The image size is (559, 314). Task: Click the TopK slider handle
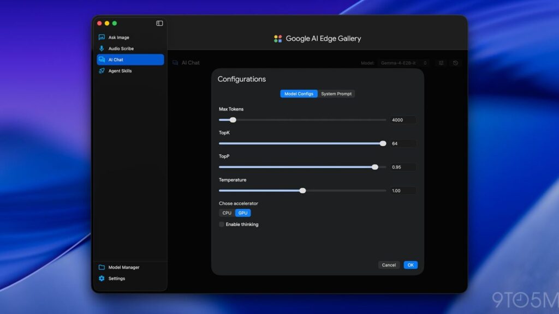click(x=383, y=143)
